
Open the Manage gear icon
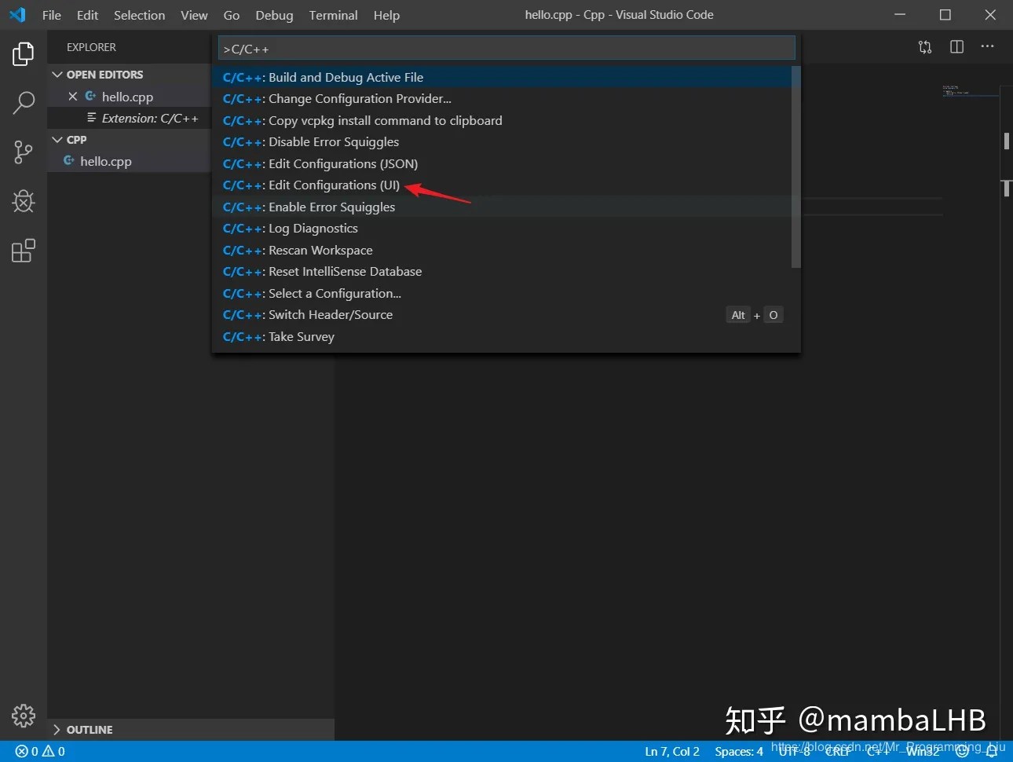(x=24, y=716)
